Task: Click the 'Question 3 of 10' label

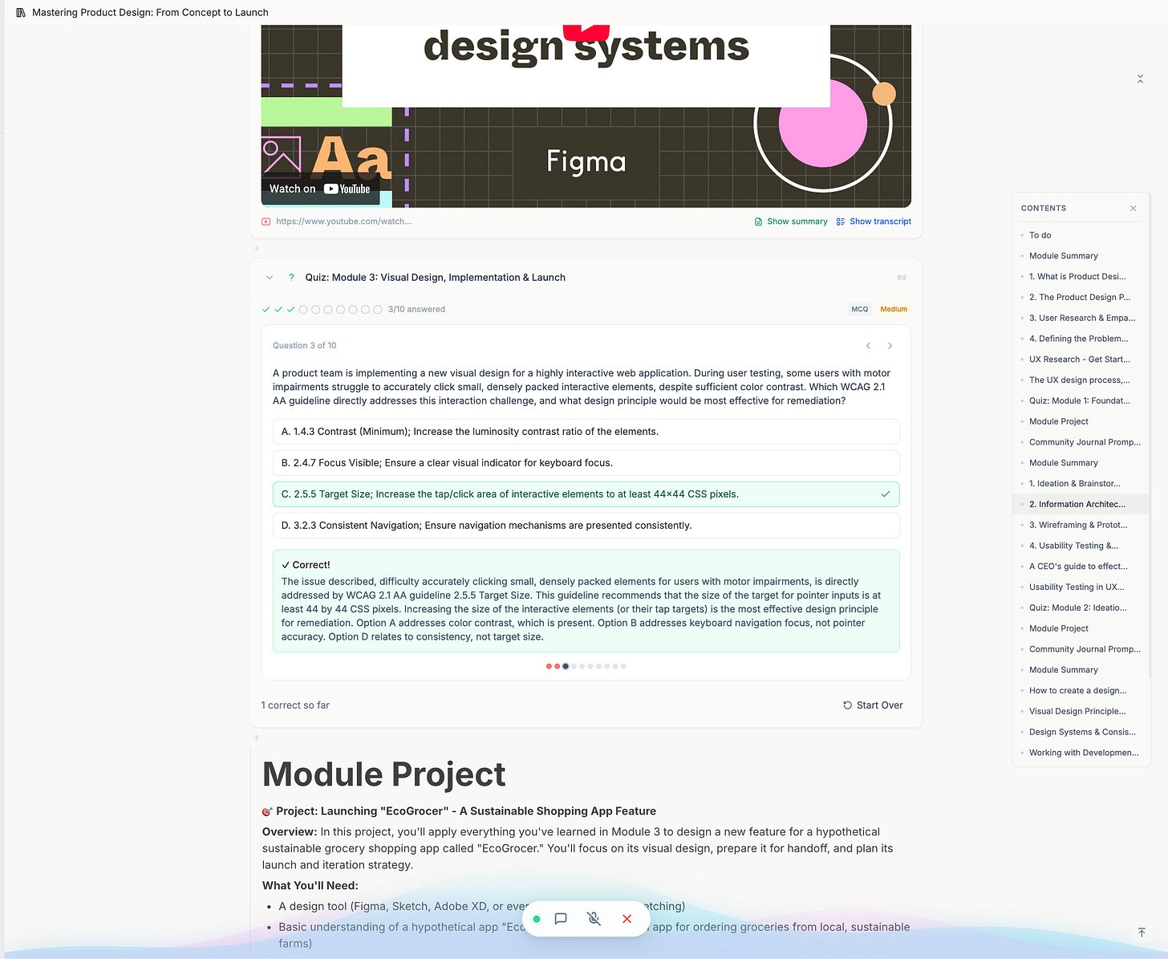Action: pyautogui.click(x=304, y=346)
